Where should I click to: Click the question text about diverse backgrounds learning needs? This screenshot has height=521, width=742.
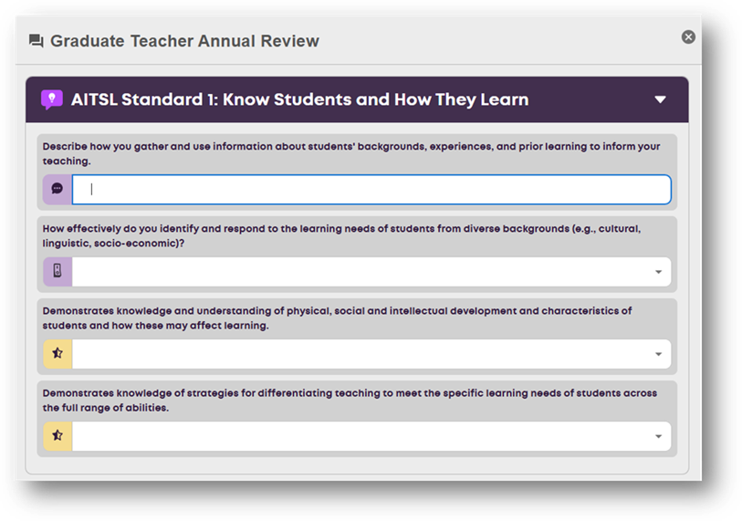point(341,235)
